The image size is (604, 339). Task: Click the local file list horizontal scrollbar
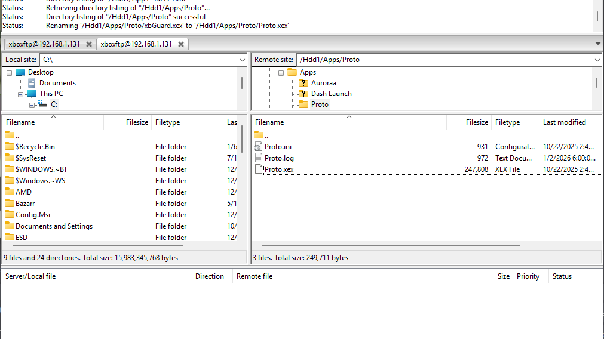(x=98, y=245)
